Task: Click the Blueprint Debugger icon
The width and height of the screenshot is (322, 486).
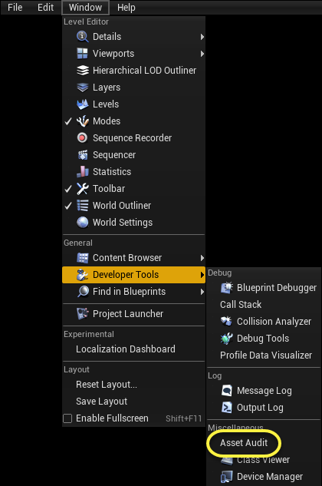Action: (x=227, y=288)
